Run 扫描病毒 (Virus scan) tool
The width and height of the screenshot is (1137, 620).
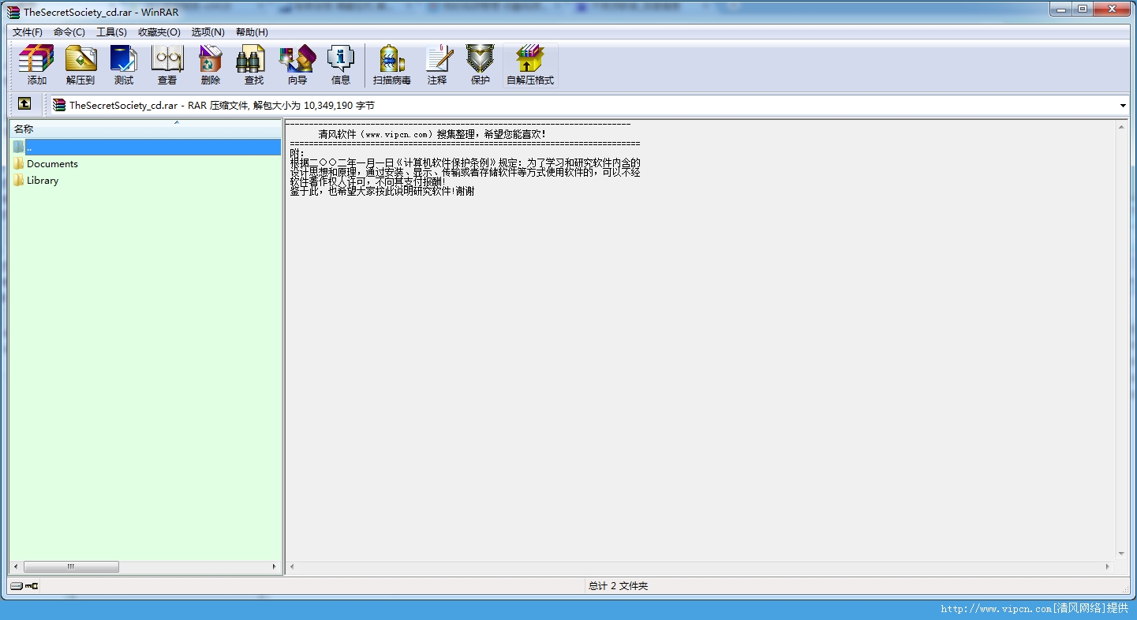point(392,65)
